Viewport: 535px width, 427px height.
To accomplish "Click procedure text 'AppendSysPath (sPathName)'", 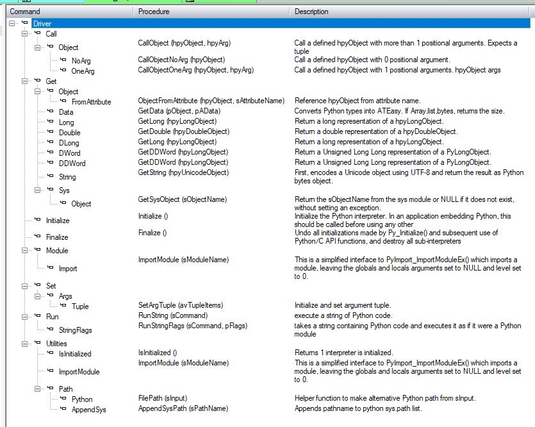I will point(183,408).
